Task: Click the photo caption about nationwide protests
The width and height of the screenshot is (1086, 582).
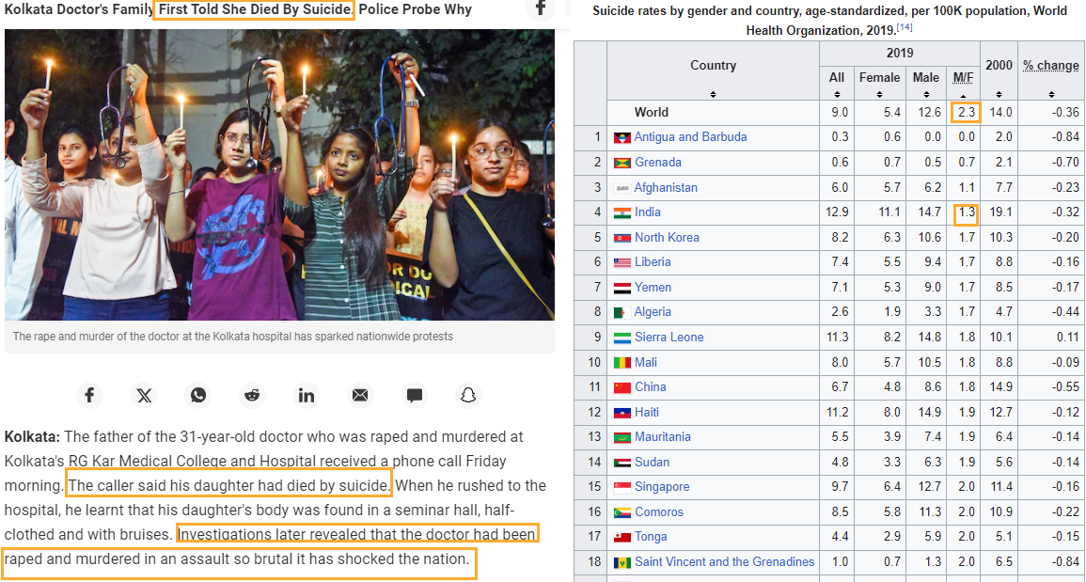Action: pyautogui.click(x=233, y=337)
